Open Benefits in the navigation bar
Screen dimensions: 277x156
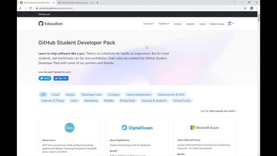pos(190,24)
